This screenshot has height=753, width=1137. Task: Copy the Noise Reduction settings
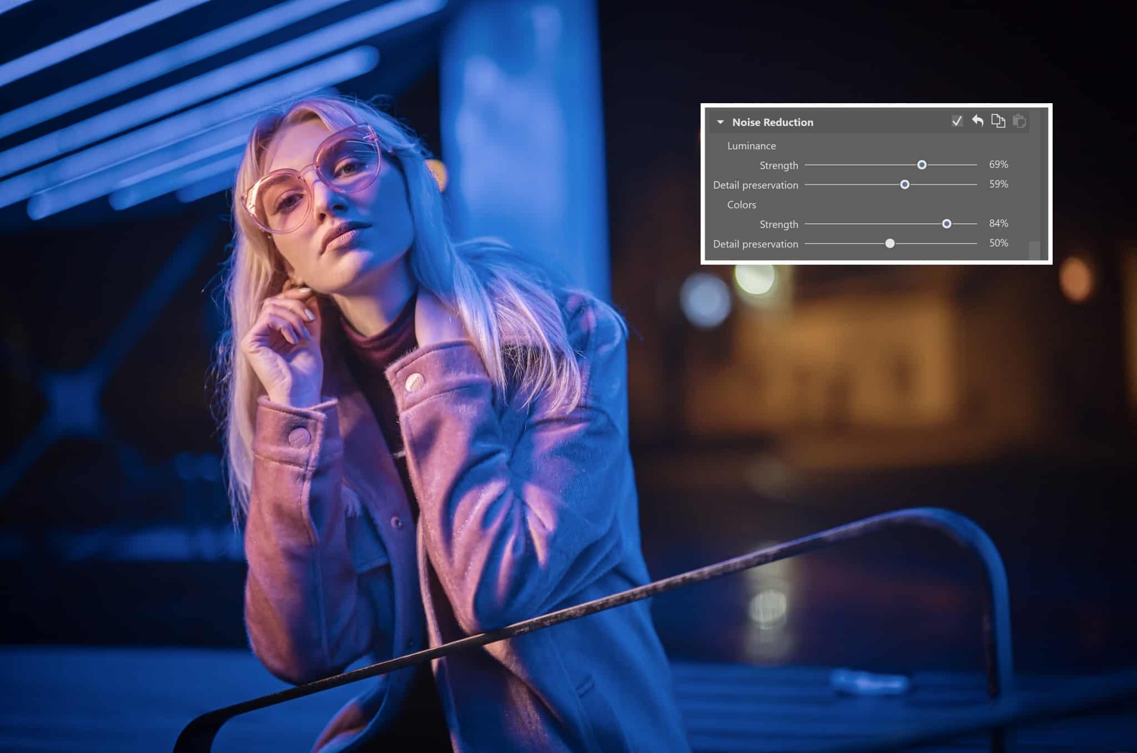[x=998, y=120]
